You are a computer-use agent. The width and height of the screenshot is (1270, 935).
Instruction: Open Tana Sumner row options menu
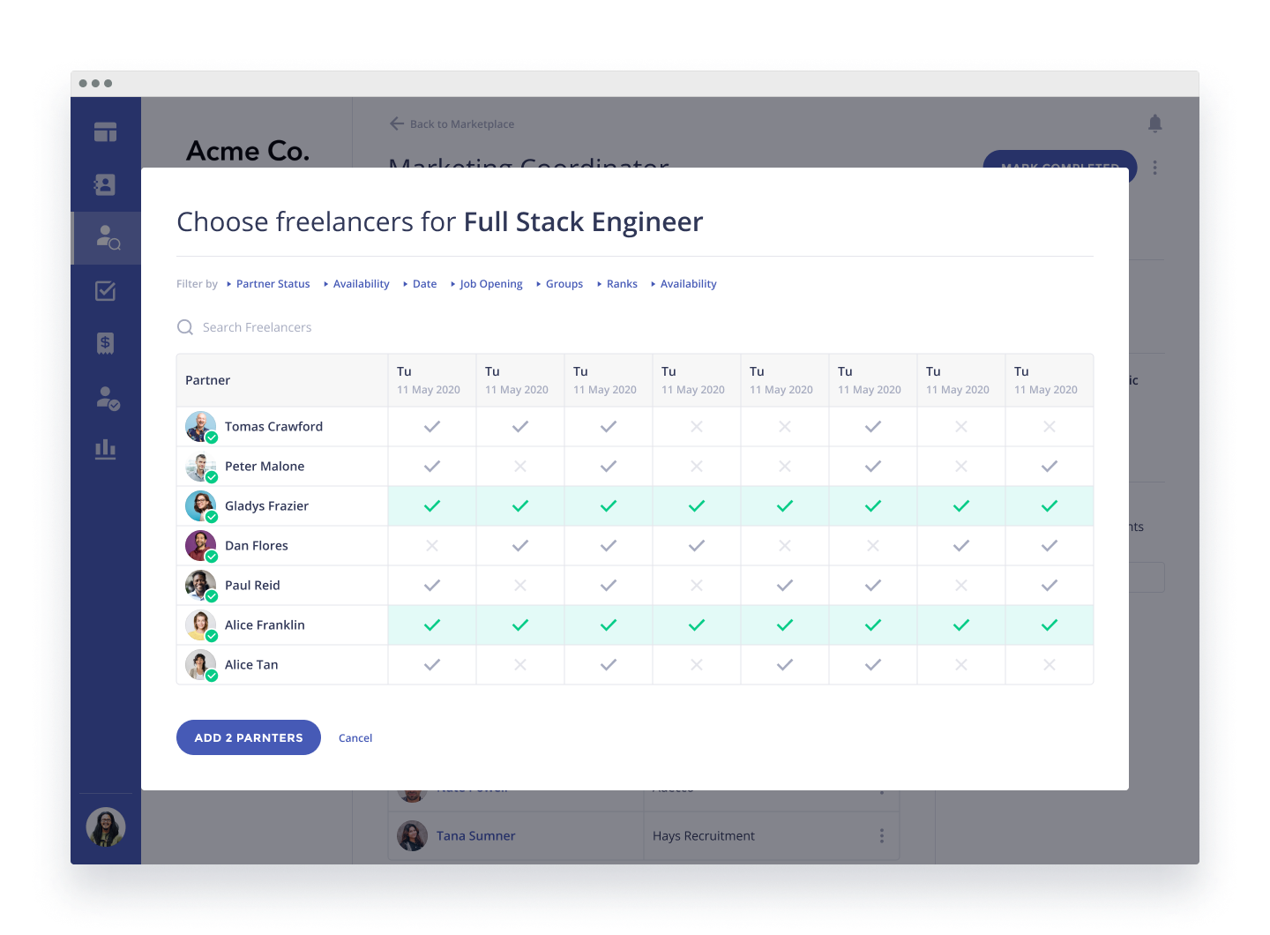click(x=882, y=835)
